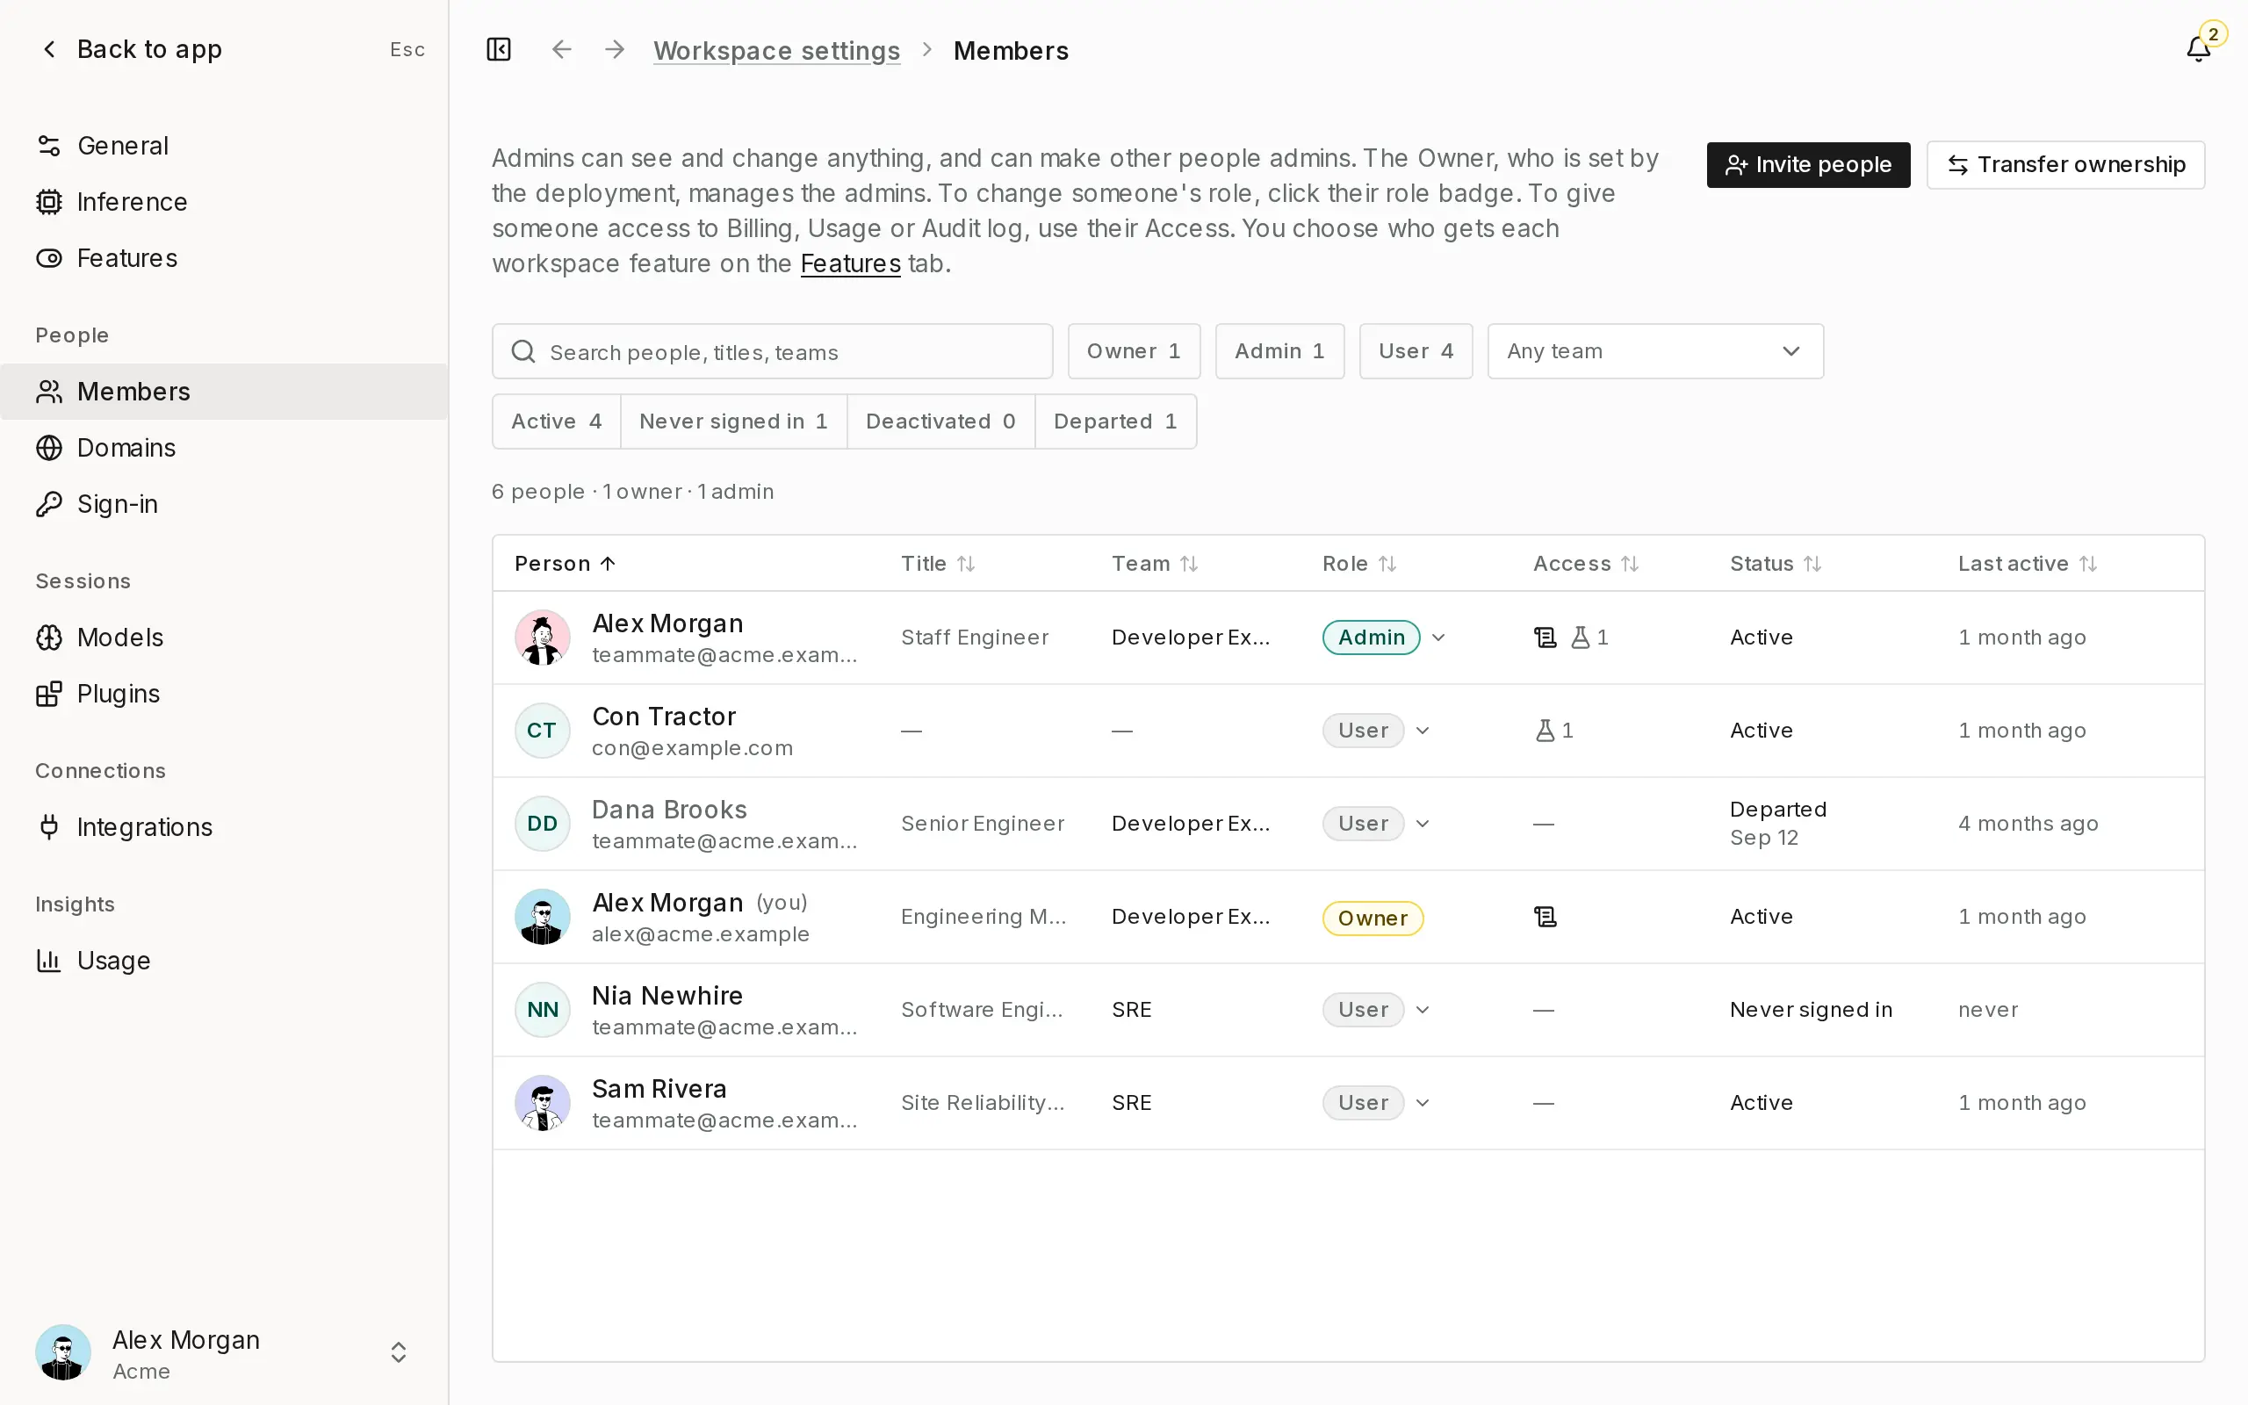Toggle the Never signed in filter
The width and height of the screenshot is (2248, 1405).
point(733,421)
